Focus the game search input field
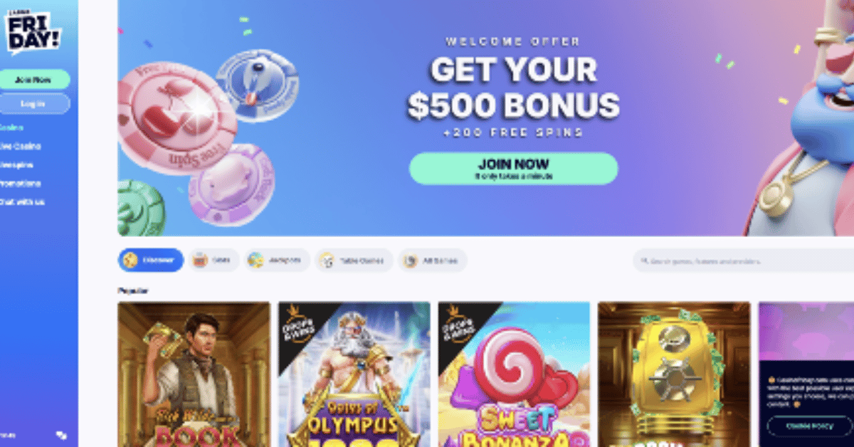854x447 pixels. pyautogui.click(x=744, y=261)
